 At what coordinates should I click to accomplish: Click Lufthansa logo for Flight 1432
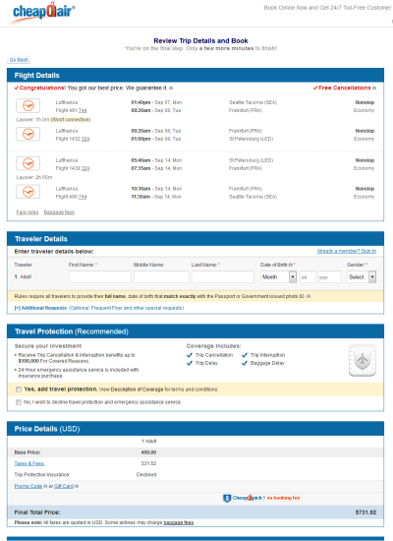click(28, 134)
